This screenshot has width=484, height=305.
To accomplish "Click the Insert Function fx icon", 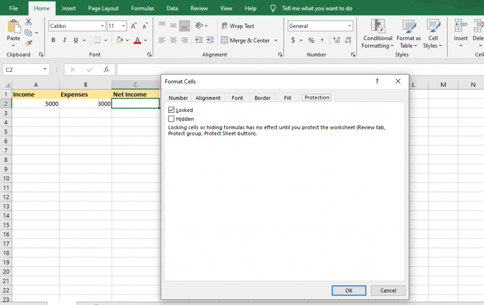I will click(x=106, y=69).
